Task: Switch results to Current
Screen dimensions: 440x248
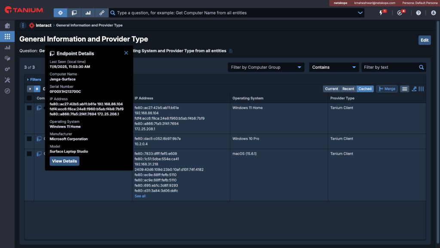Action: coord(331,89)
